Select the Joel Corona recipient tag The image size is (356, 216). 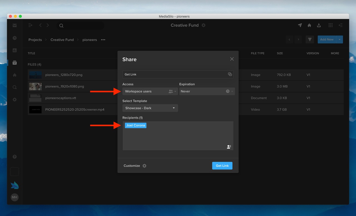135,125
